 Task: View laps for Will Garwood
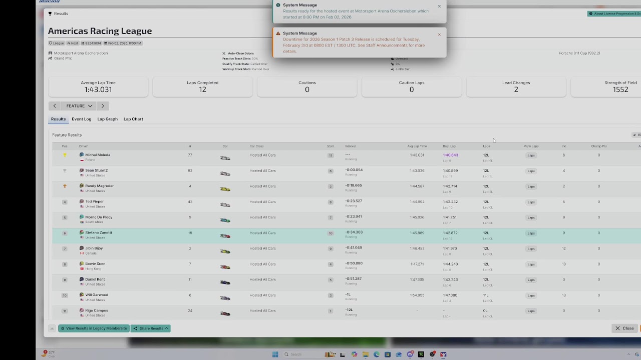(531, 295)
